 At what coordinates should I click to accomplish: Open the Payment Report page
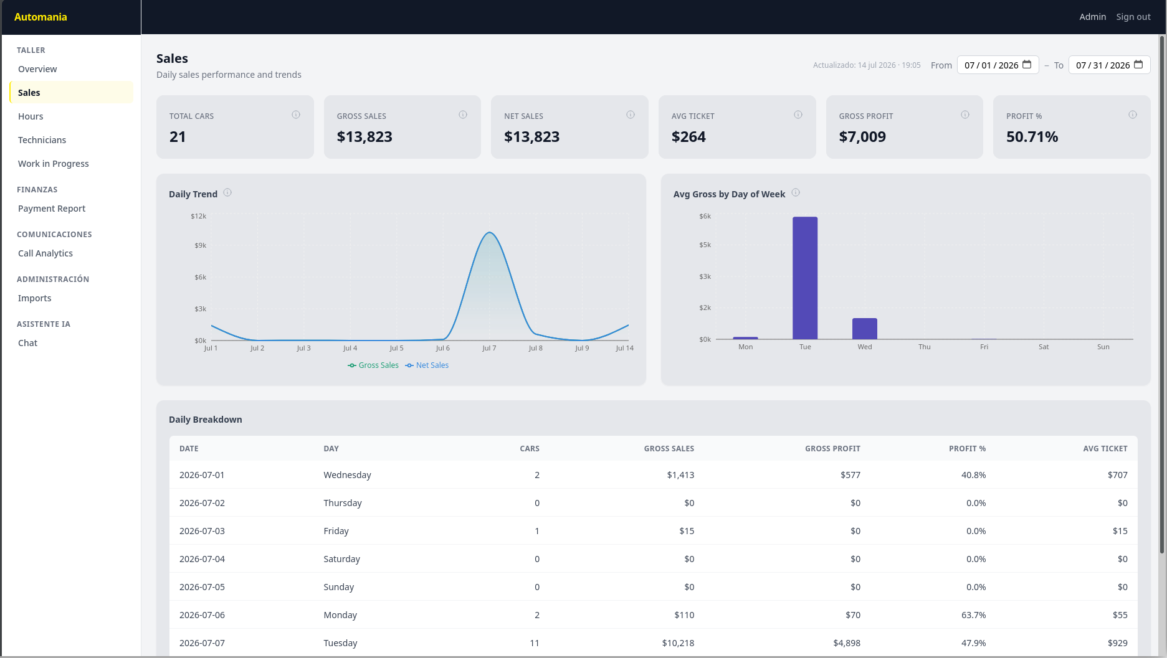[72, 209]
